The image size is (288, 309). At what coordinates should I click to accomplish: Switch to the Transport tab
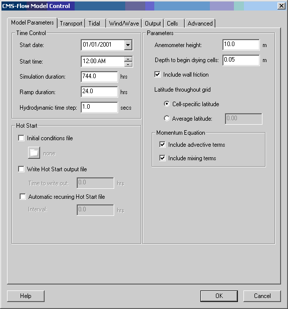[71, 24]
